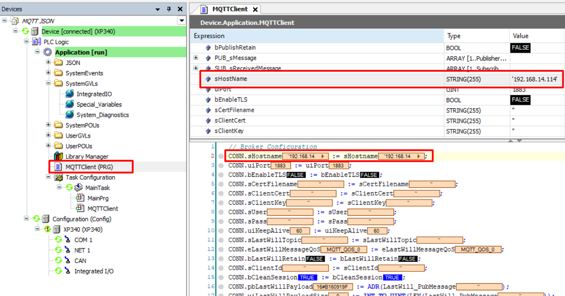Screen dimensions: 565x296
Task: Click the Task Configuration icon
Action: (x=58, y=178)
